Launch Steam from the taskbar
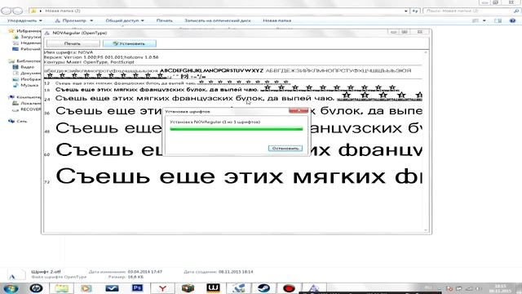 click(263, 288)
